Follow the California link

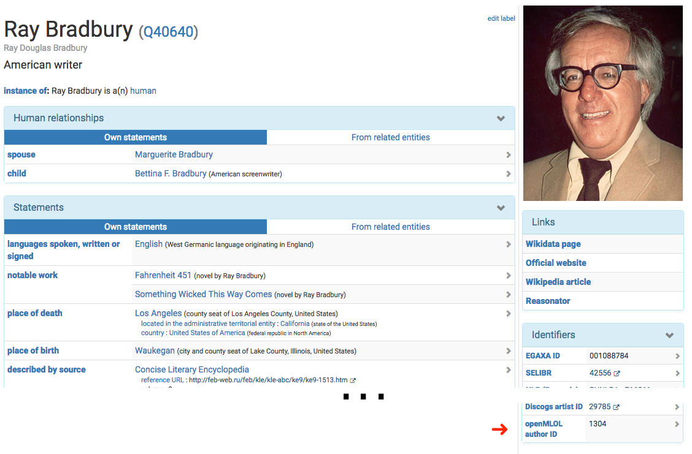(295, 323)
